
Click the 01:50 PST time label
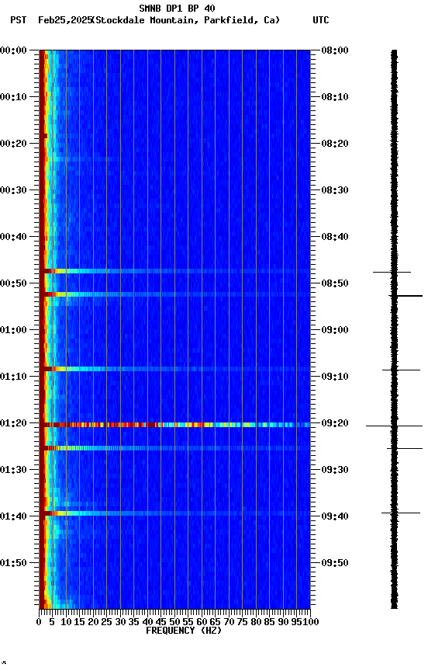click(13, 563)
